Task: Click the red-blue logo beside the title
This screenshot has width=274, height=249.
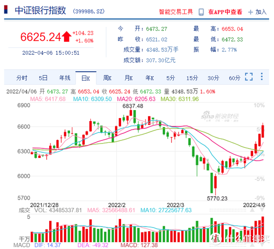Action: tap(6, 9)
